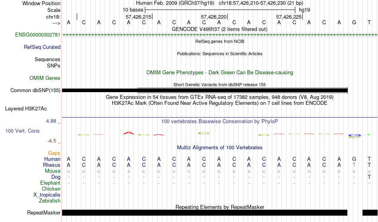Click the hg19 label beside scale bar
Screen dimensions: 378x222
[304, 10]
